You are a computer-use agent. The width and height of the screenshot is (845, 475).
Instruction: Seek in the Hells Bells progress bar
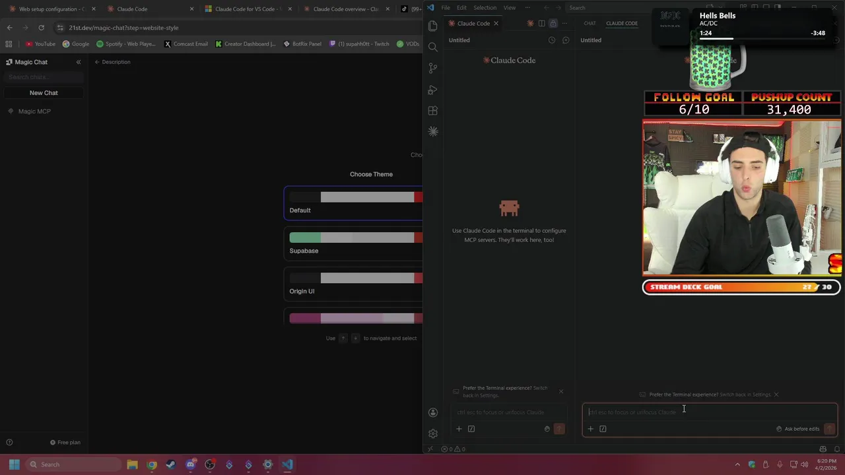click(762, 39)
